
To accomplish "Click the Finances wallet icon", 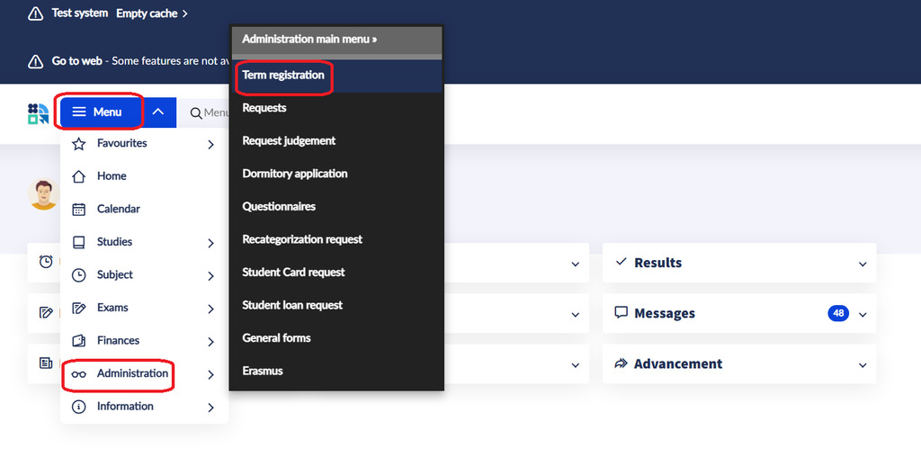I will (79, 341).
